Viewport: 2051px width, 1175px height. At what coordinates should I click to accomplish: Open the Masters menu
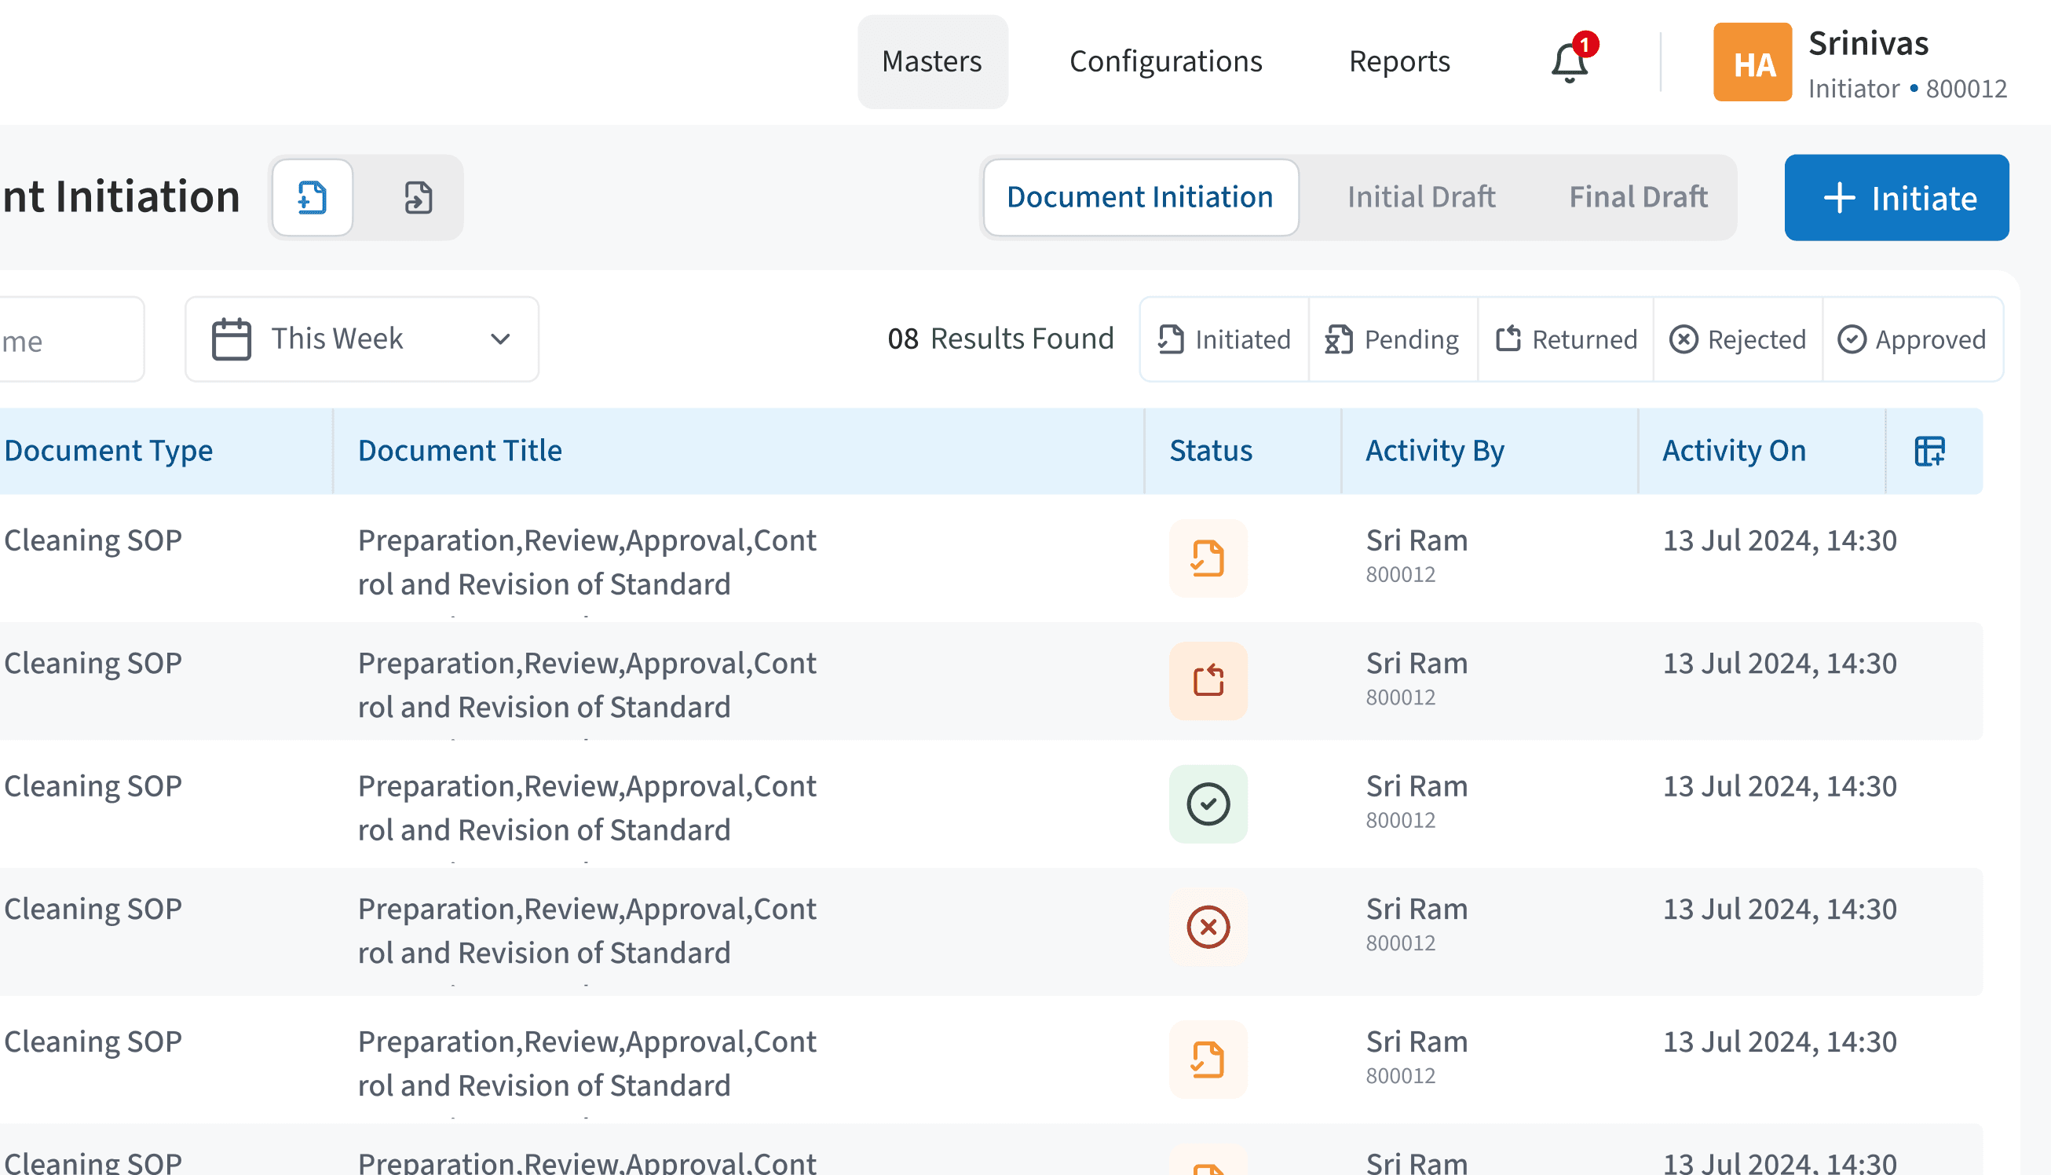click(x=931, y=61)
